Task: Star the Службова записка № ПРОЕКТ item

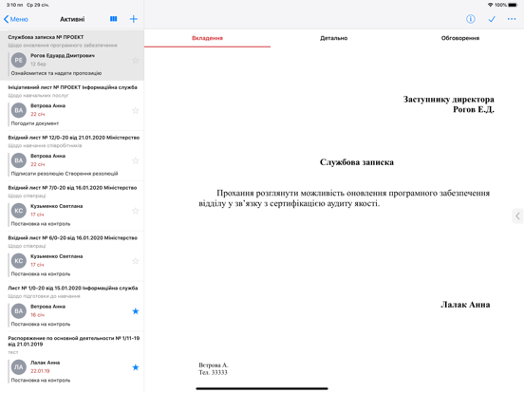Action: (136, 61)
